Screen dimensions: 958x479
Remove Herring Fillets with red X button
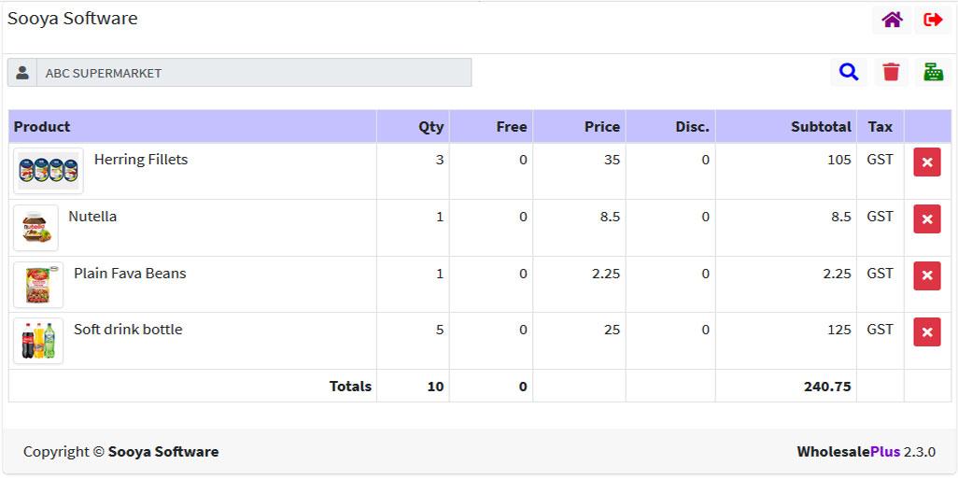(927, 162)
